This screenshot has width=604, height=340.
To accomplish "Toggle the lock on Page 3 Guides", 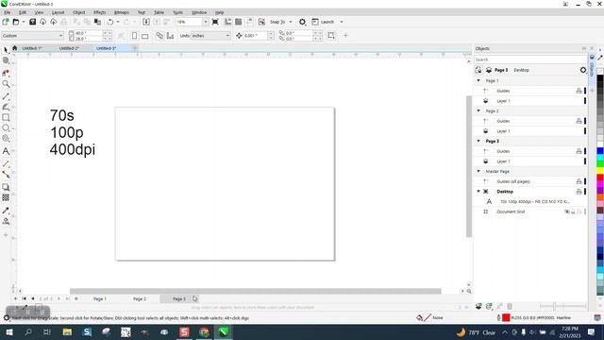I will [x=579, y=151].
